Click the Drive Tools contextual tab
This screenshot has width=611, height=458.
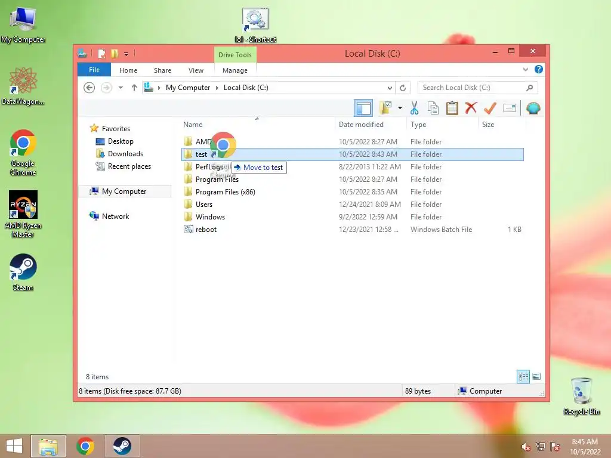[235, 55]
